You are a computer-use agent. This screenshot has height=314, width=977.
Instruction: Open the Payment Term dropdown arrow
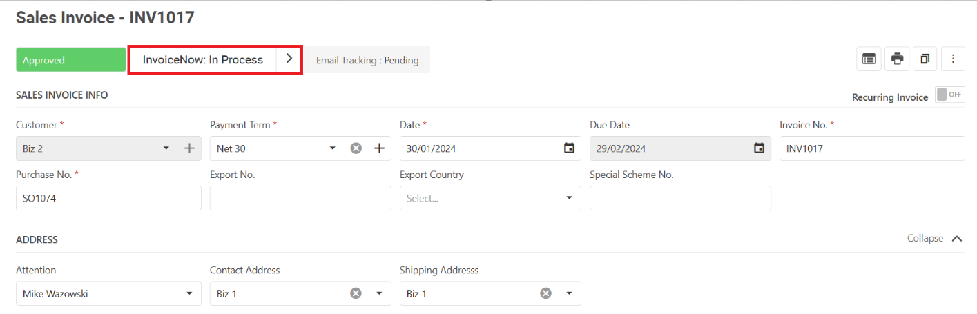[332, 148]
